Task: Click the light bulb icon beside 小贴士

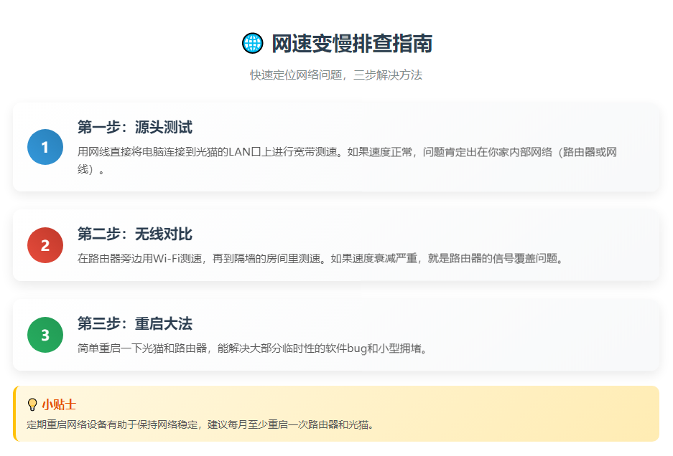Action: pyautogui.click(x=32, y=404)
